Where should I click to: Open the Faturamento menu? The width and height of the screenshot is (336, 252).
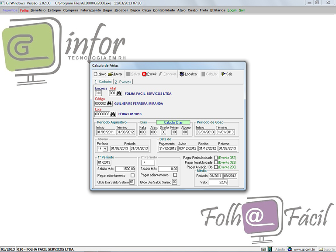tap(90, 10)
